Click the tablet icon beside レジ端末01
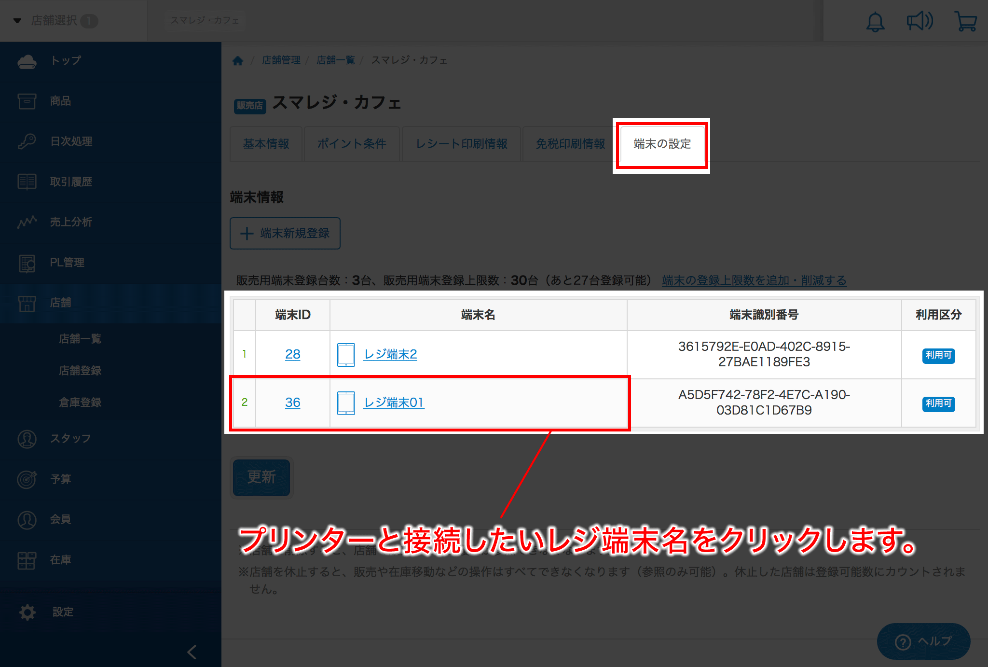The height and width of the screenshot is (667, 988). point(346,403)
